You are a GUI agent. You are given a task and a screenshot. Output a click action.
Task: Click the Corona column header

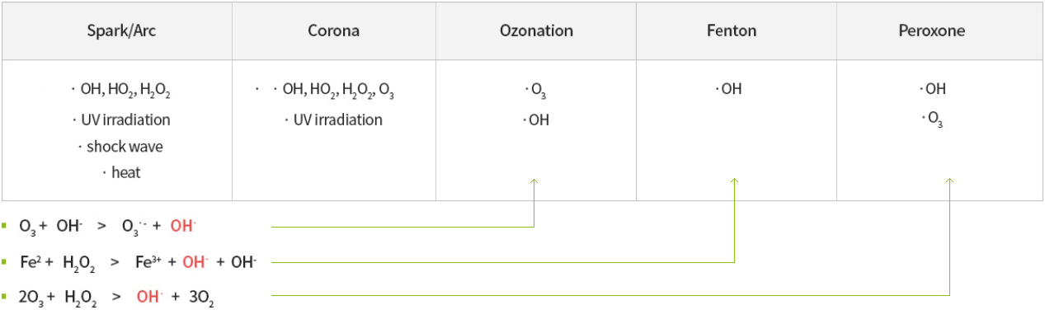click(333, 31)
